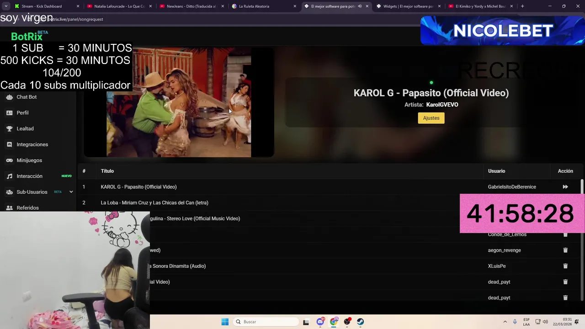Open Discord from the taskbar
The width and height of the screenshot is (585, 329).
(320, 322)
